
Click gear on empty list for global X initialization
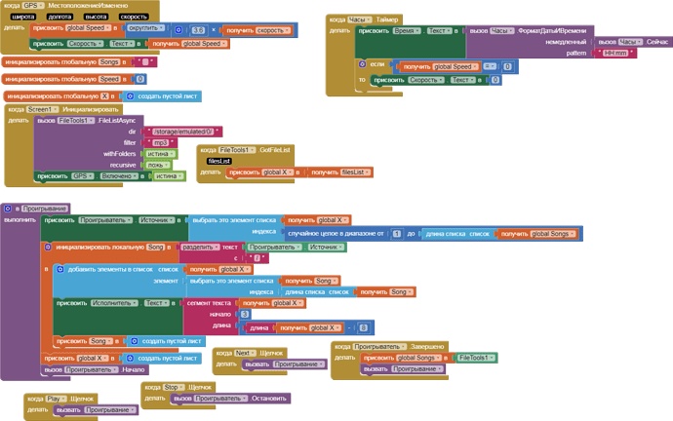tap(130, 96)
